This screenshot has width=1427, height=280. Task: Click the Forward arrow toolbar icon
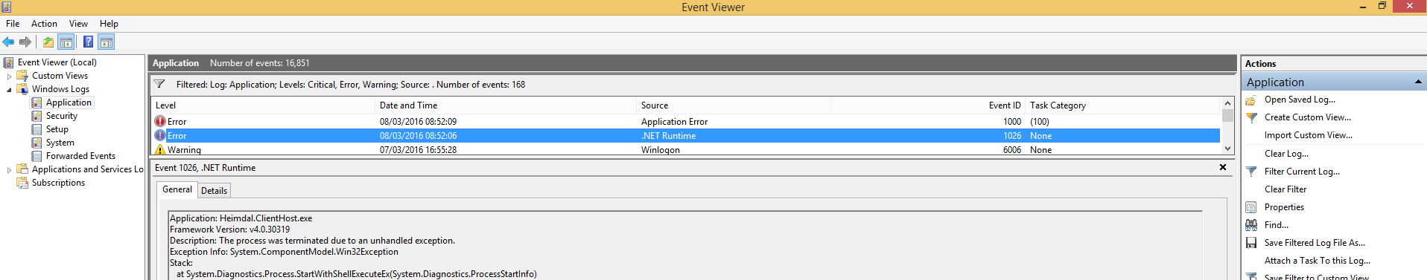click(25, 42)
